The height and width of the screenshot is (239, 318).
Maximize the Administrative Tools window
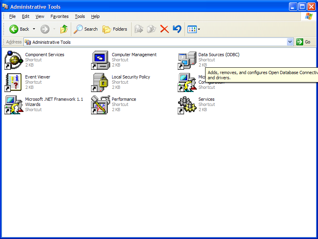pyautogui.click(x=302, y=7)
